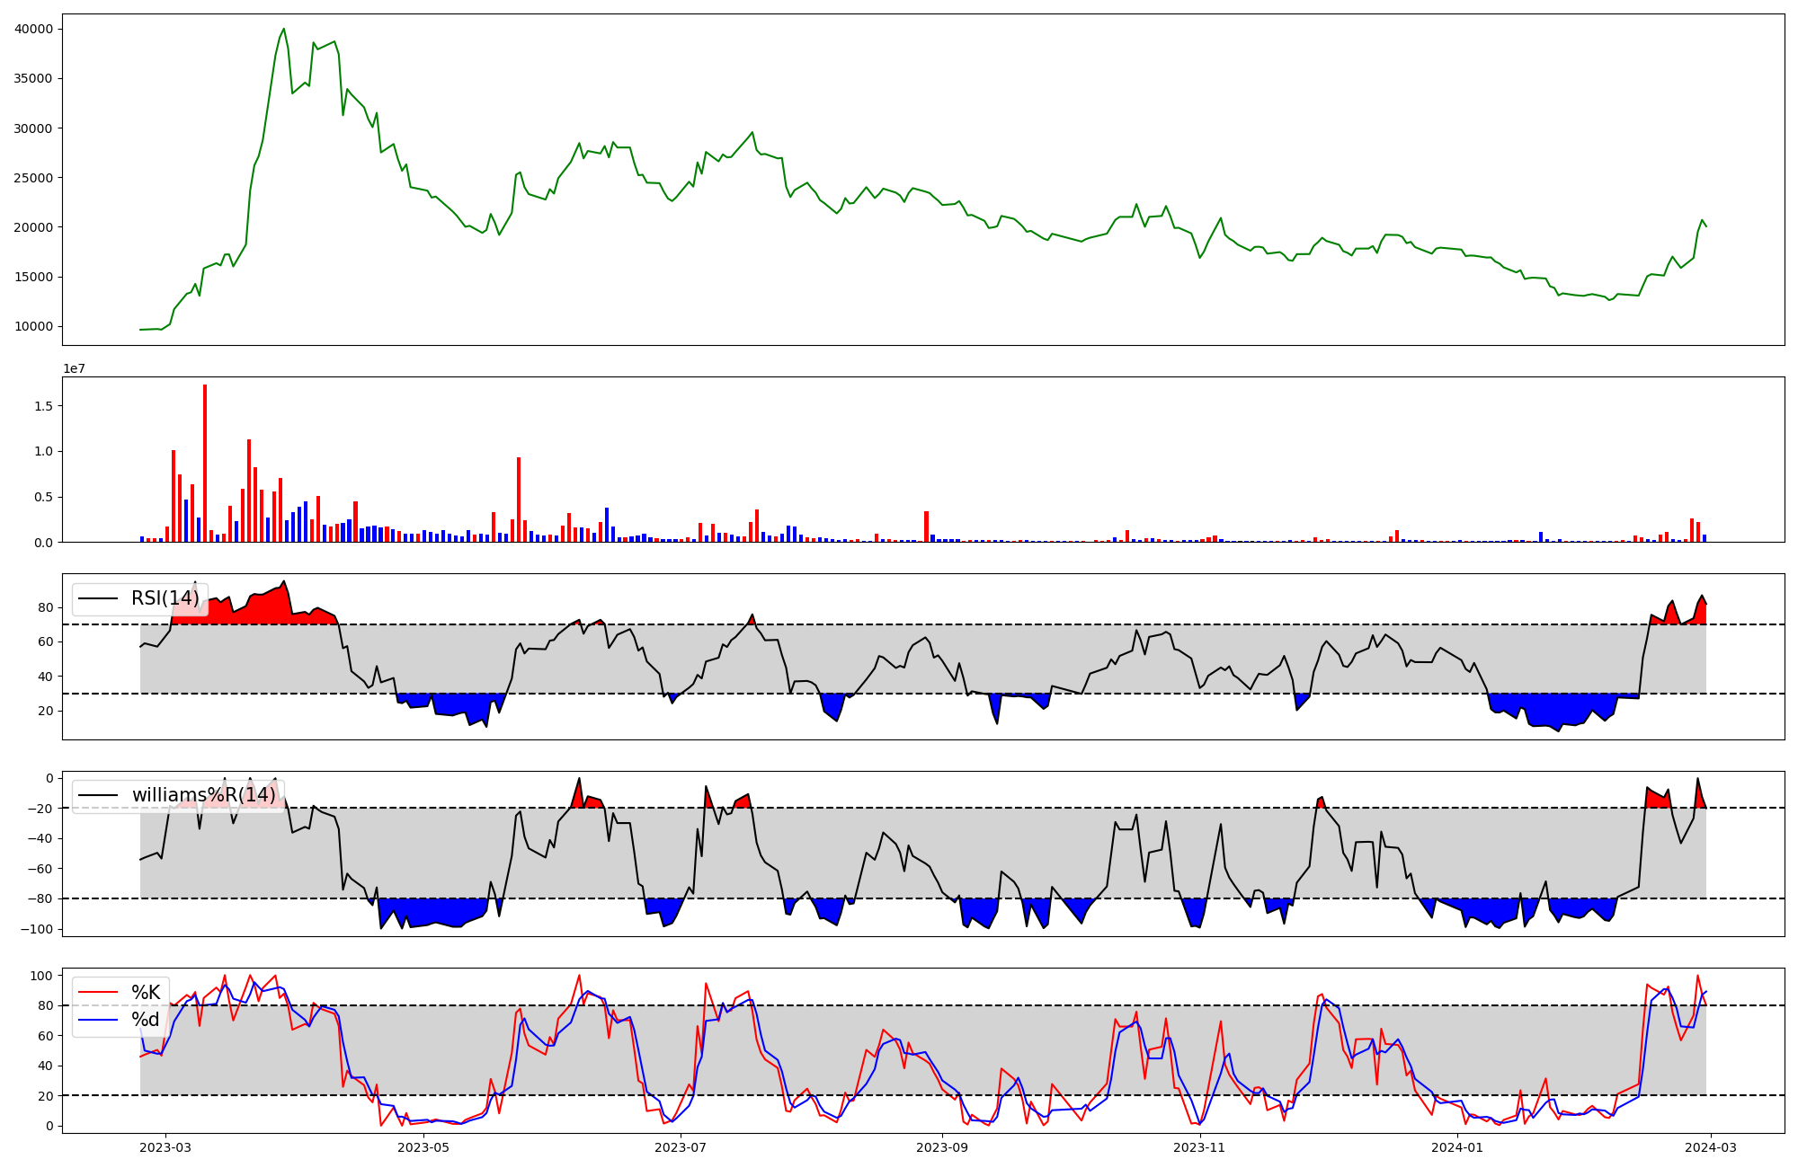Click the 2023-09 date axis label

point(942,1147)
